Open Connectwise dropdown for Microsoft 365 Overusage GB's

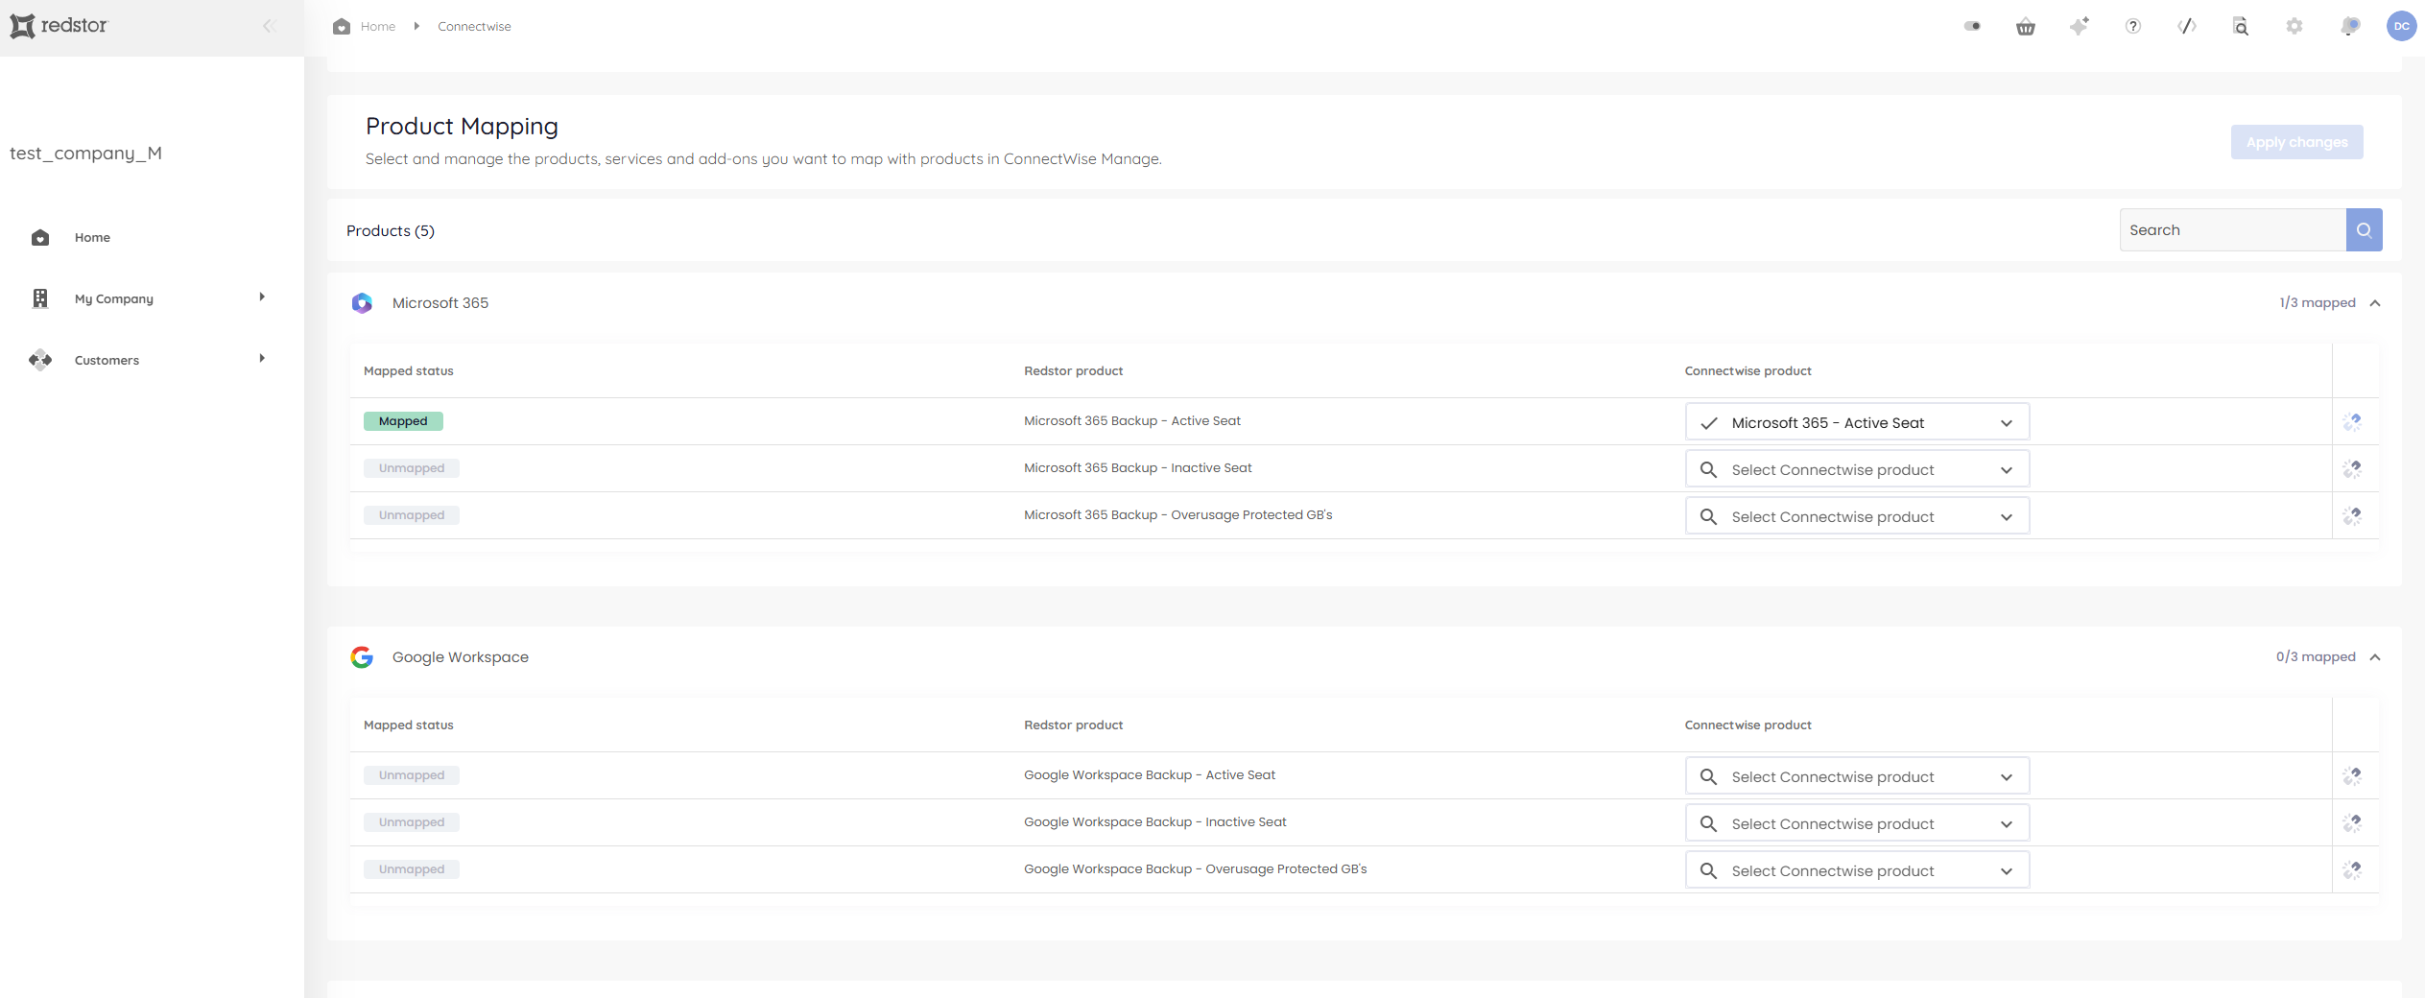point(1857,516)
